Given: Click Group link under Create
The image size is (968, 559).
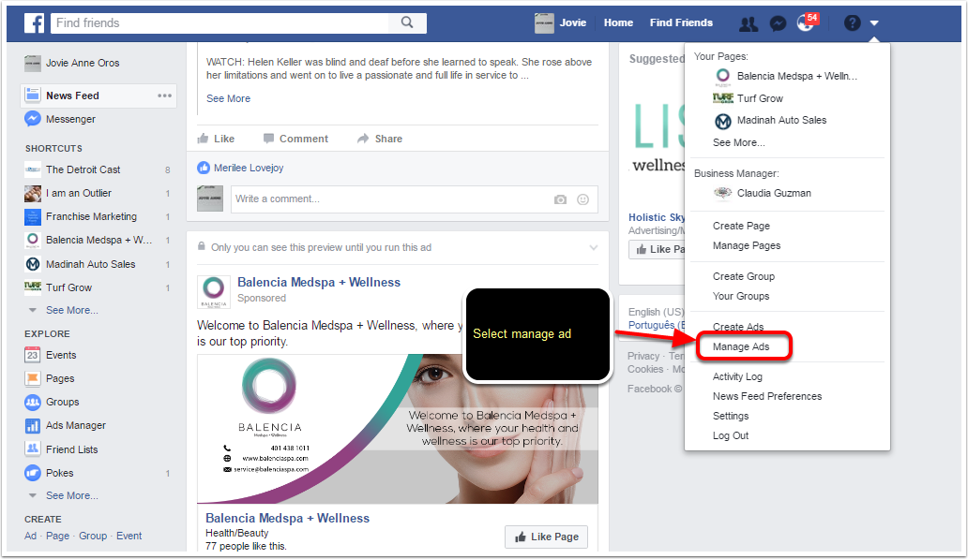Looking at the screenshot, I should tap(93, 536).
